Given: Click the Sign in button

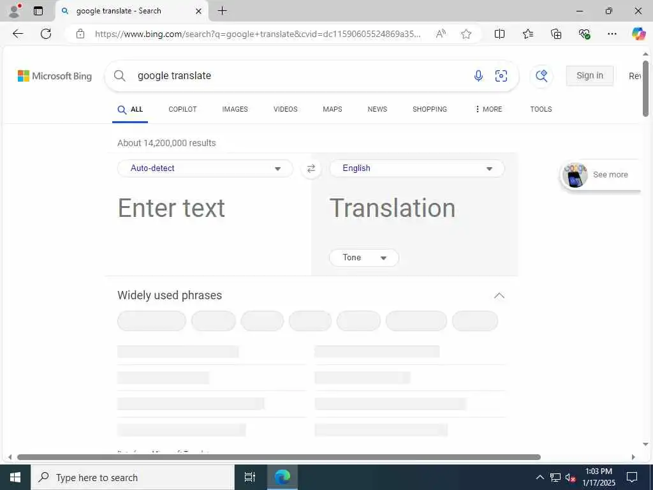Looking at the screenshot, I should click(x=589, y=76).
